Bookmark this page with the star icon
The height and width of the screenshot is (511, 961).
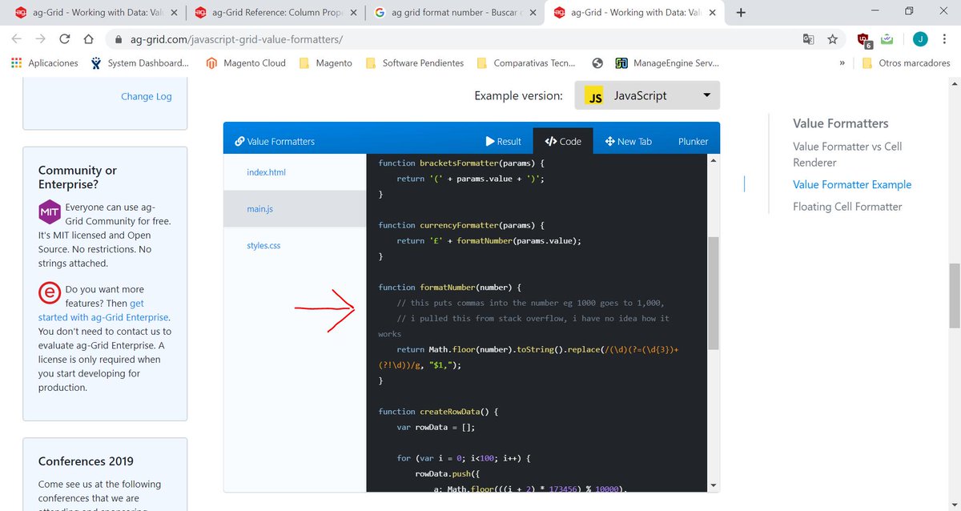point(832,38)
